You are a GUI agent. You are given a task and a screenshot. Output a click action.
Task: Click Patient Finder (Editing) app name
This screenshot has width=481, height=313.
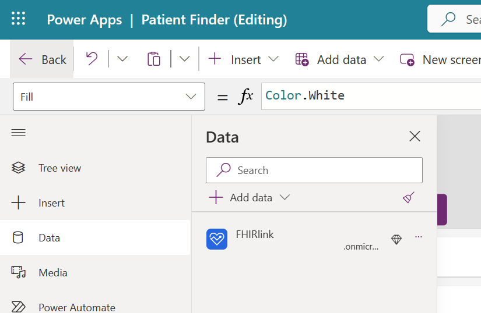click(214, 20)
